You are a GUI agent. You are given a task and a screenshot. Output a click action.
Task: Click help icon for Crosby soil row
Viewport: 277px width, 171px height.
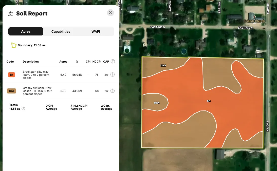pos(113,91)
